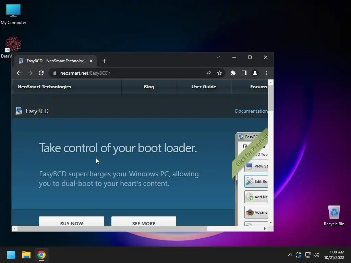Show hidden tray icons chevron
This screenshot has height=263, width=351.
tap(290, 255)
